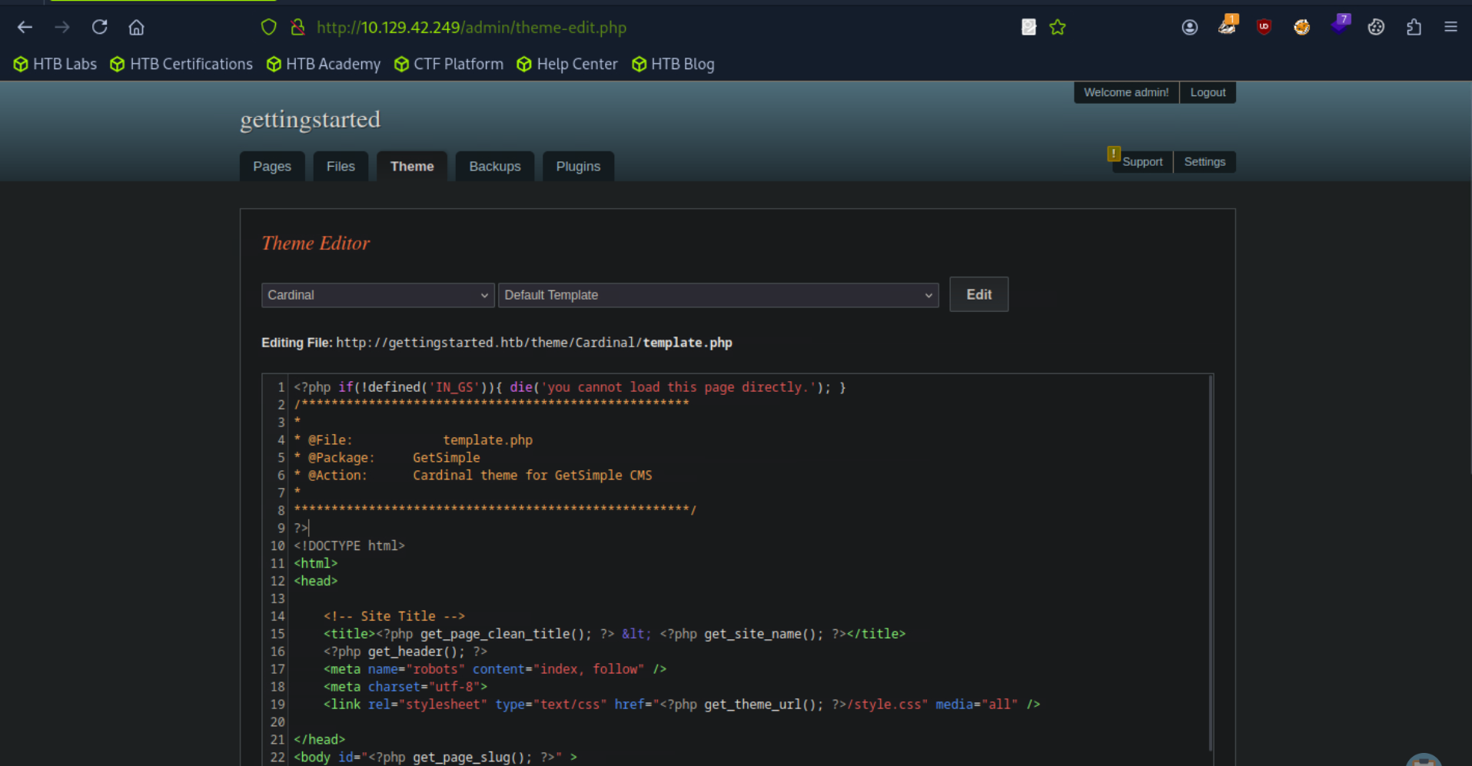
Task: Click the browser forward arrow
Action: tap(62, 28)
